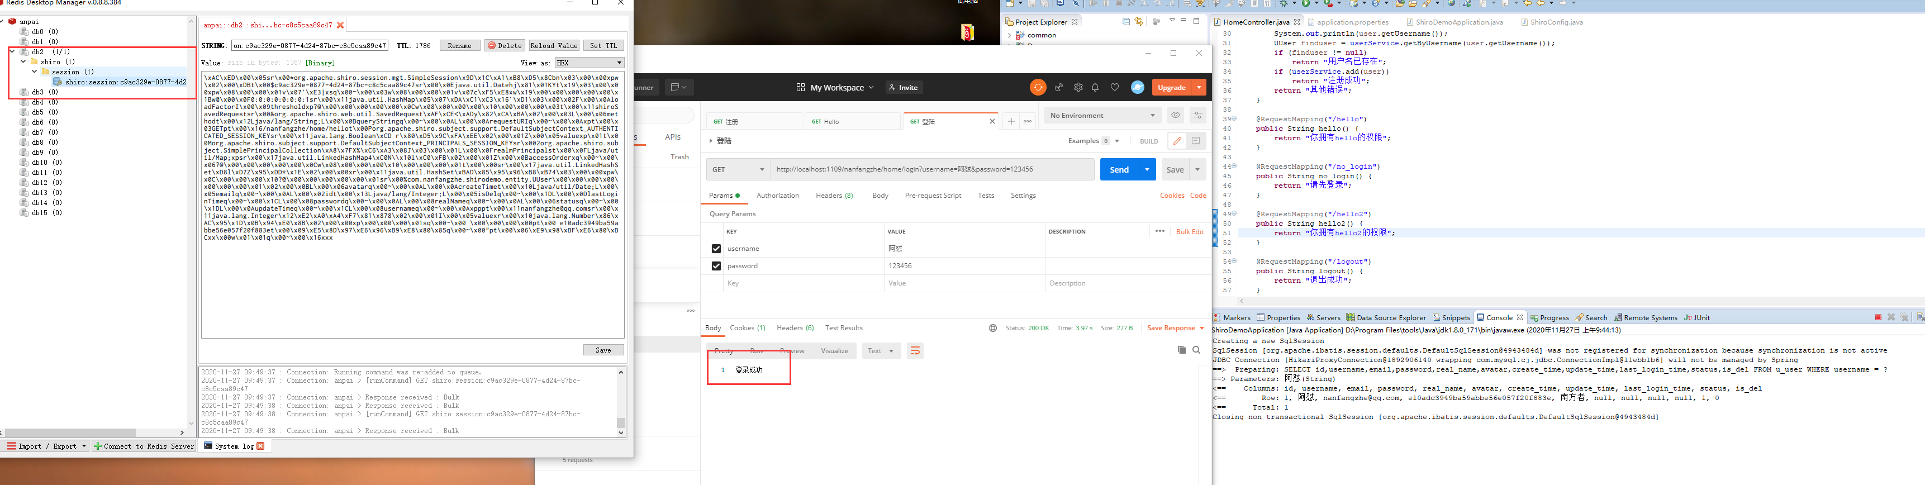The image size is (1925, 485).
Task: Click Postman environment quick look eye icon
Action: point(1176,115)
